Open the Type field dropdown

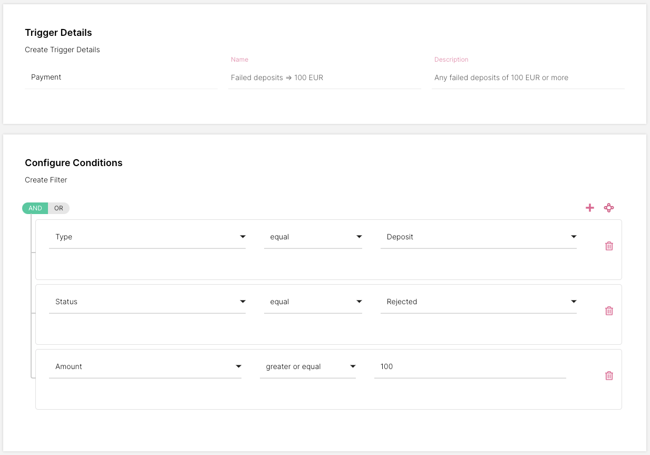[147, 237]
